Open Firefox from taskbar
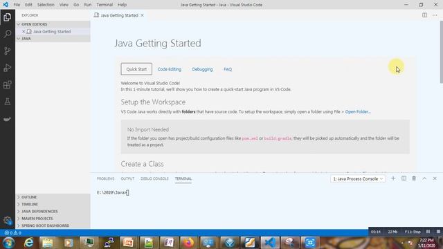 (x=189, y=243)
